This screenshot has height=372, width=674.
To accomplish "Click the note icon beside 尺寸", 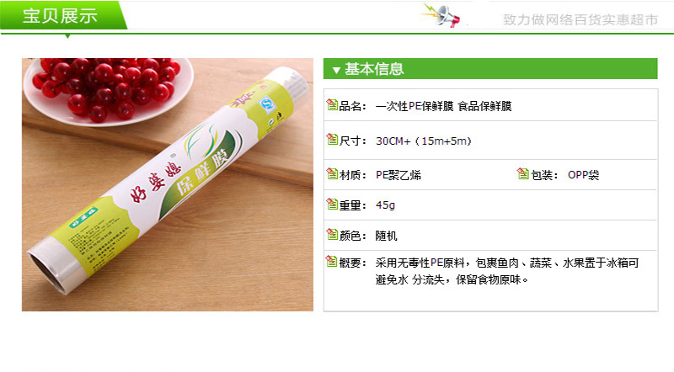I will click(x=332, y=139).
